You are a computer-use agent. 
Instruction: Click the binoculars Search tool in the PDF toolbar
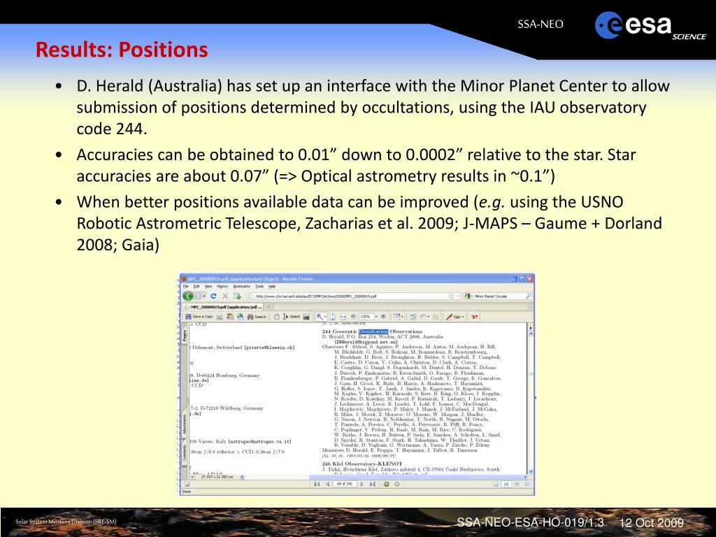click(x=257, y=317)
